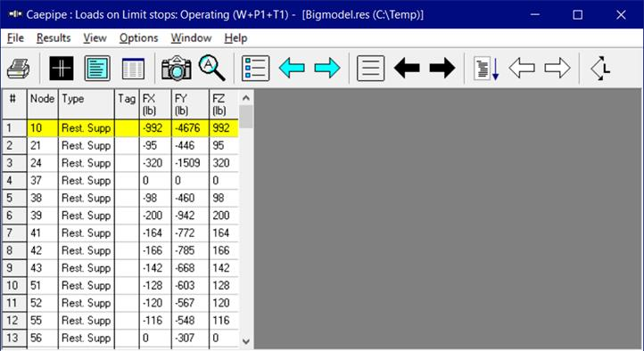Click the white outlined right arrow
Image resolution: width=644 pixels, height=351 pixels.
pyautogui.click(x=557, y=68)
